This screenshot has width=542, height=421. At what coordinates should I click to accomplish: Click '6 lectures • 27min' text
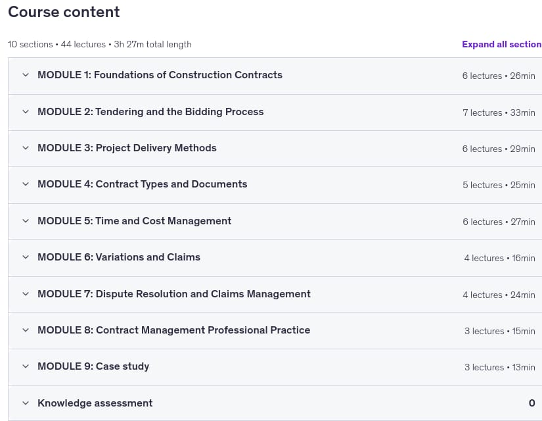(499, 222)
